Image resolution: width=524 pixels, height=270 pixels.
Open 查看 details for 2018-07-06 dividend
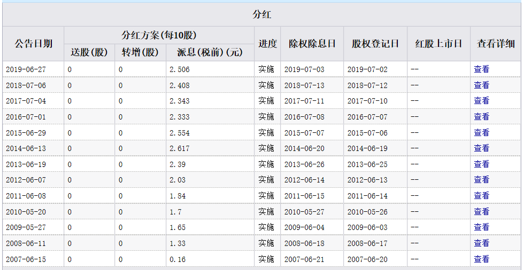pos(481,85)
